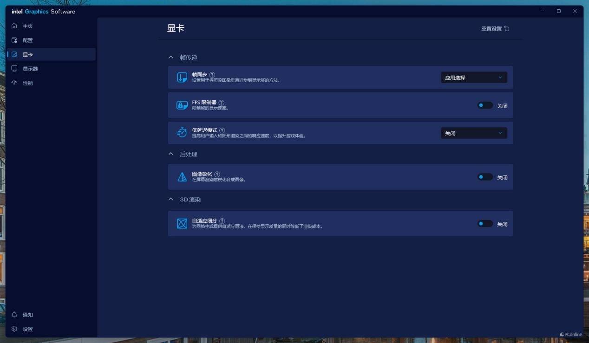Click the 通知 bell icon
Image resolution: width=589 pixels, height=343 pixels.
tap(14, 315)
